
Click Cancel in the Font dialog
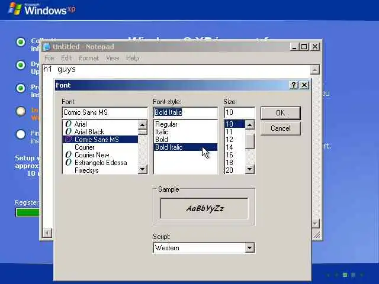tap(280, 128)
